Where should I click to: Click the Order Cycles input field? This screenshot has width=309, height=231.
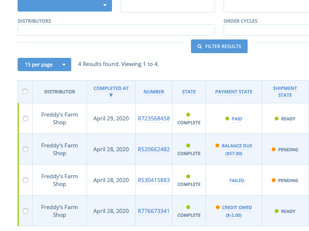pos(266,30)
